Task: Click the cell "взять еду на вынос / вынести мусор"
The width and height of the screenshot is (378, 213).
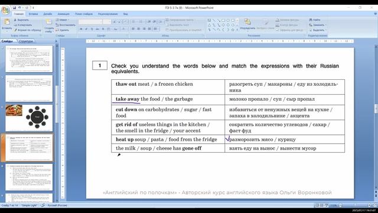Action: click(x=285, y=148)
